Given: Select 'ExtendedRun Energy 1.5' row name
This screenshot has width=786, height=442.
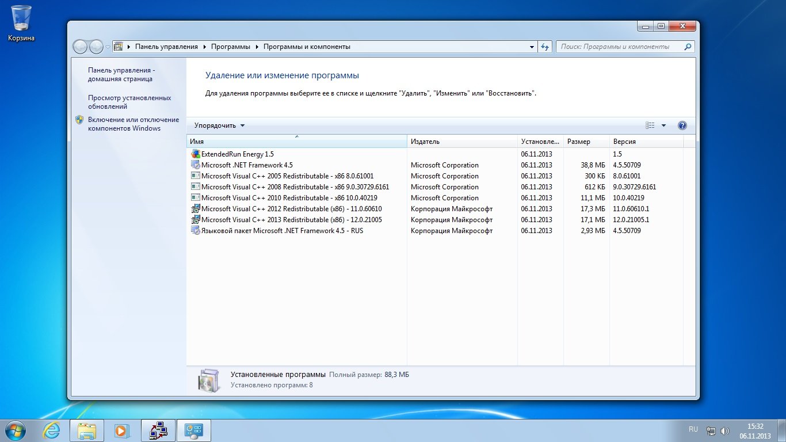Looking at the screenshot, I should (x=238, y=154).
